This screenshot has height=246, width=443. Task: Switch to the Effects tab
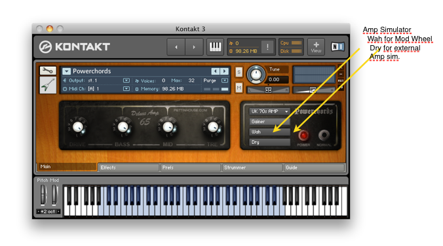pyautogui.click(x=129, y=167)
